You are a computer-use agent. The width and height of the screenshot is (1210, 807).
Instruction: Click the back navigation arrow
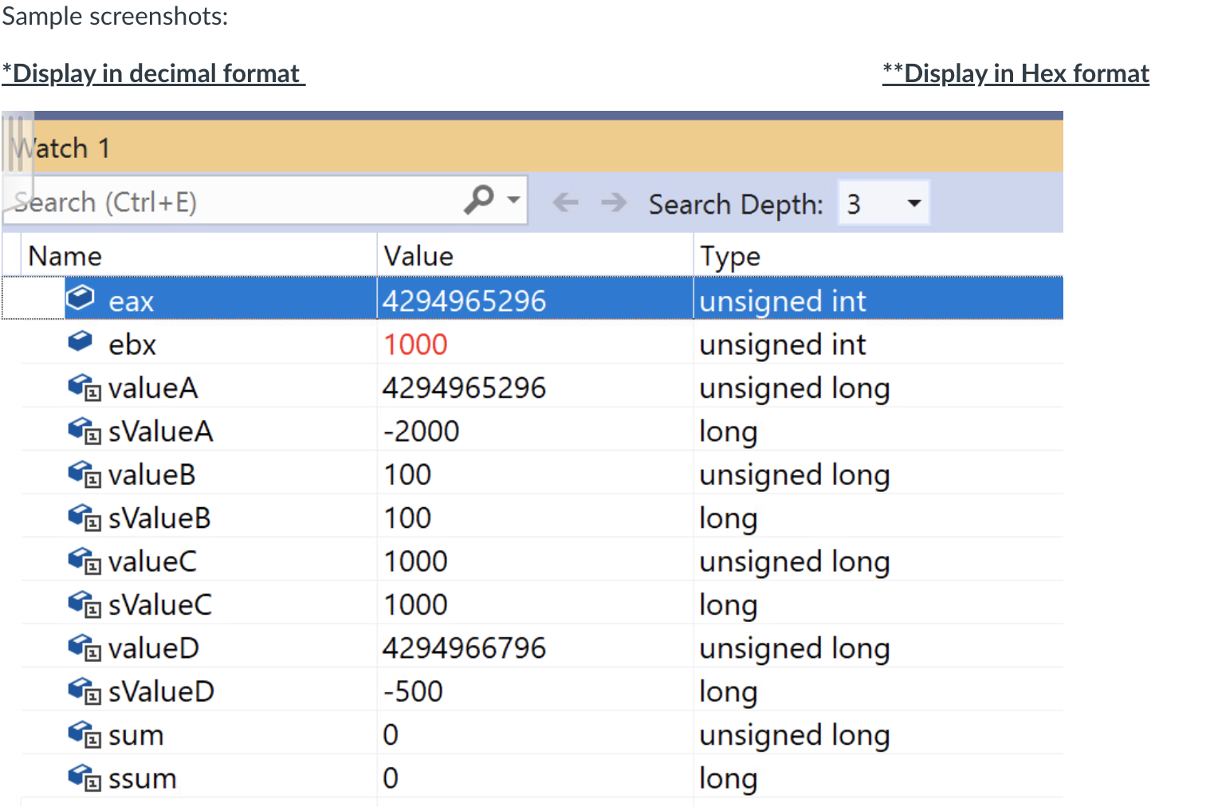[x=565, y=203]
